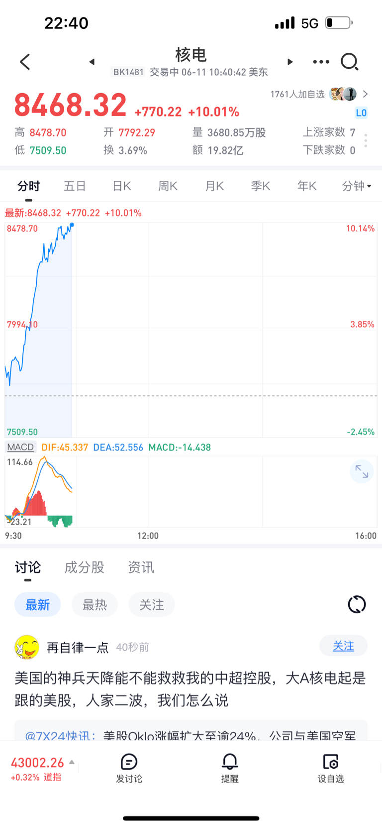Image resolution: width=382 pixels, height=828 pixels.
Task: Go to previous sector with left triangle
Action: [x=92, y=62]
